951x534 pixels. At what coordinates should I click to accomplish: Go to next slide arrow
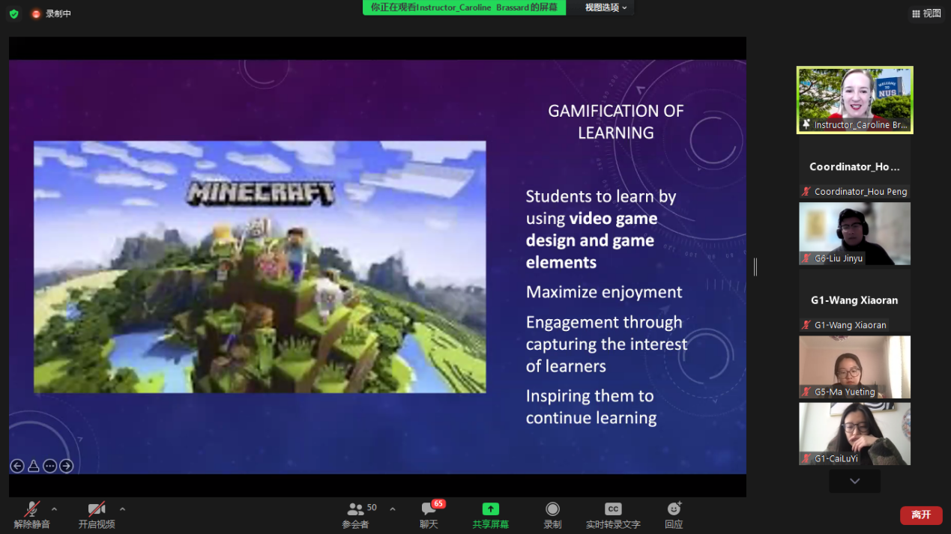[x=67, y=466]
